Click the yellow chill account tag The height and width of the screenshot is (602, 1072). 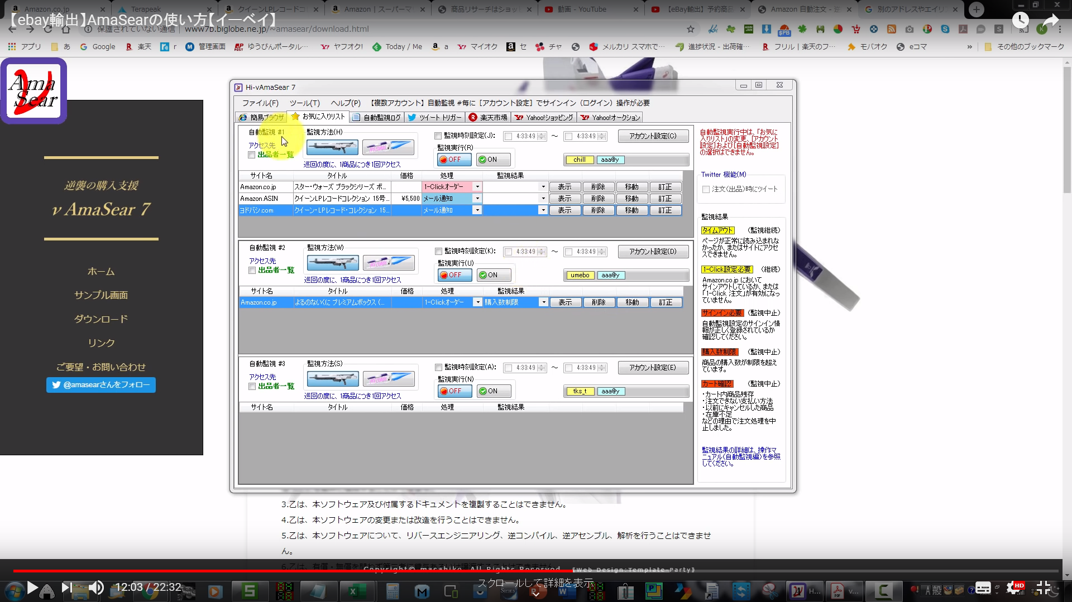(580, 160)
